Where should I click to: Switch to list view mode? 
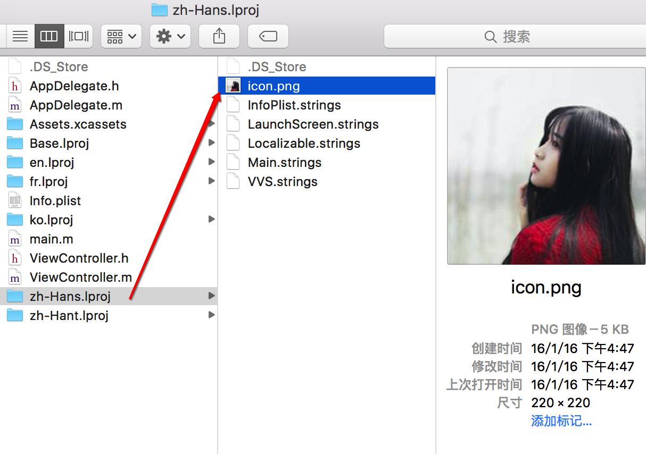point(20,37)
